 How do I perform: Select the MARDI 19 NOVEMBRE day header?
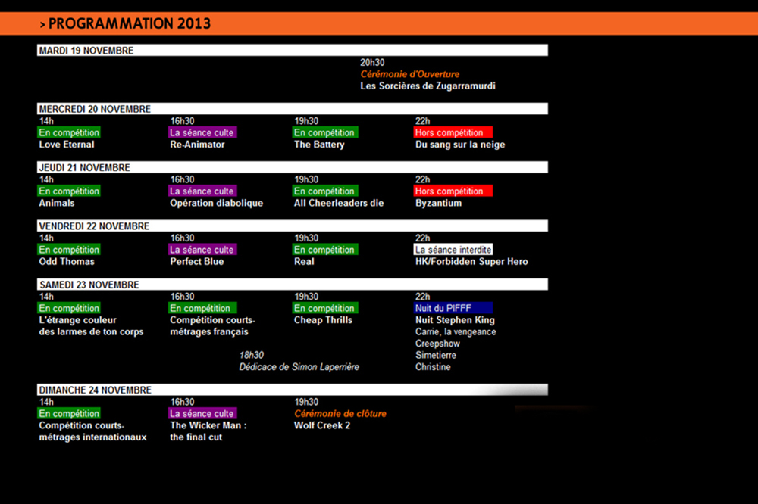[86, 51]
